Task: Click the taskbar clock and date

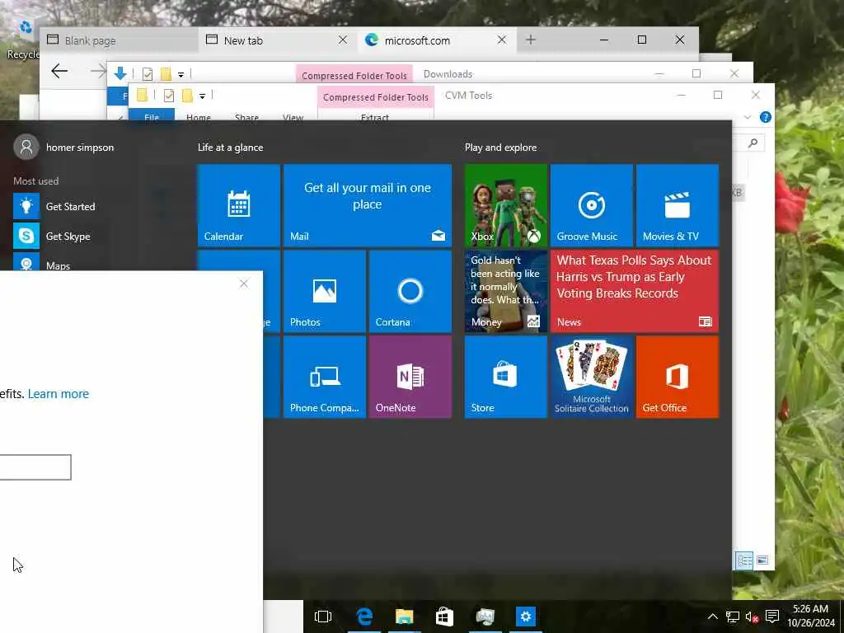Action: coord(811,616)
